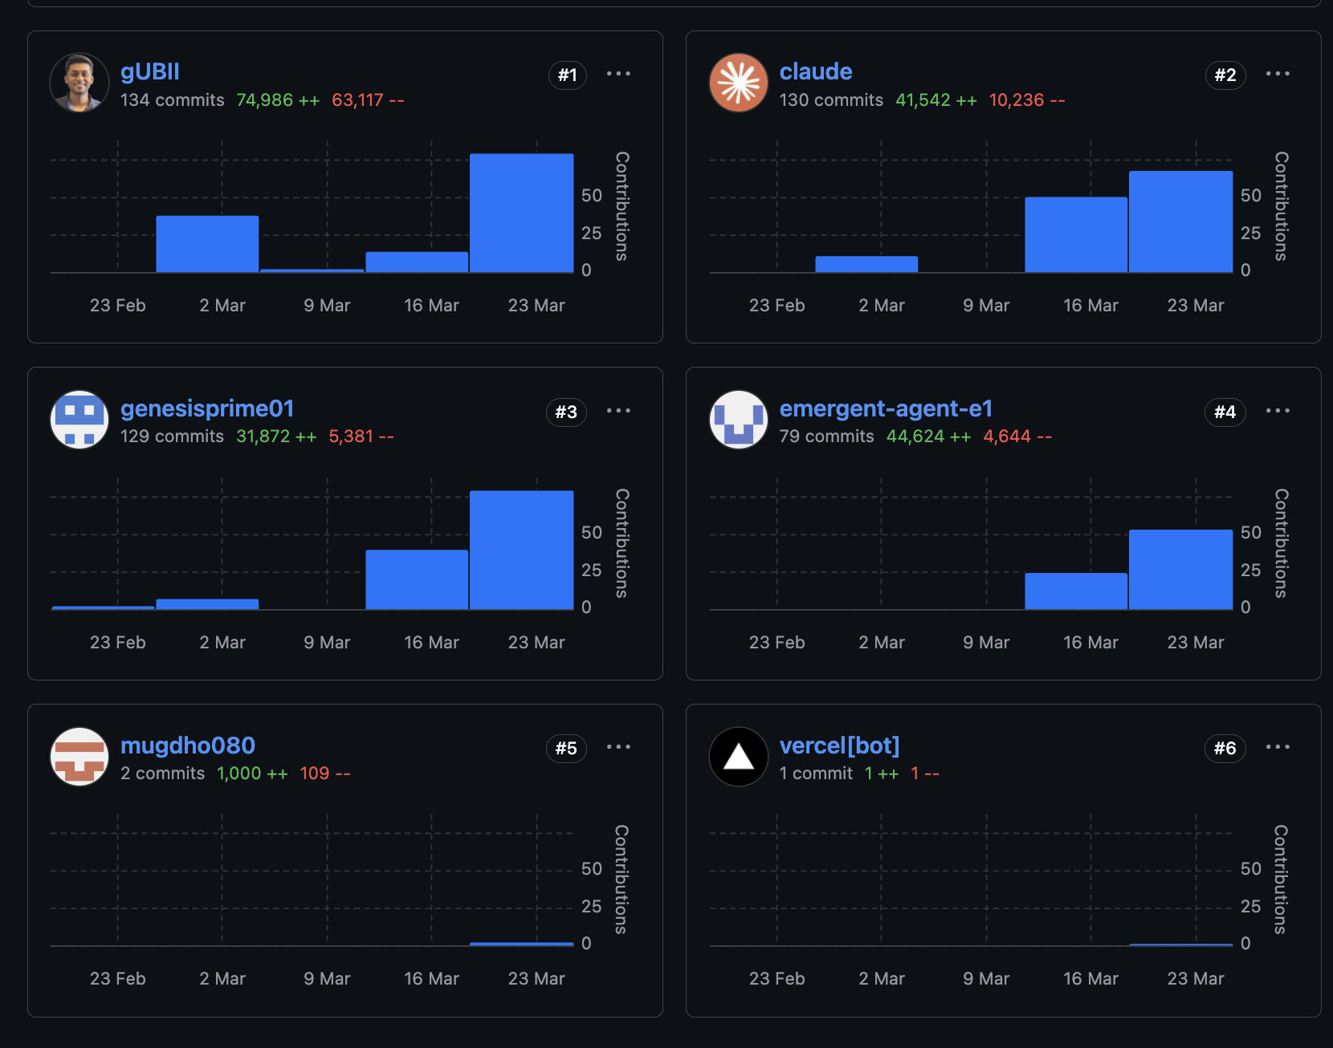This screenshot has height=1048, width=1333.
Task: Click mugdho080's identicon avatar
Action: pos(79,757)
